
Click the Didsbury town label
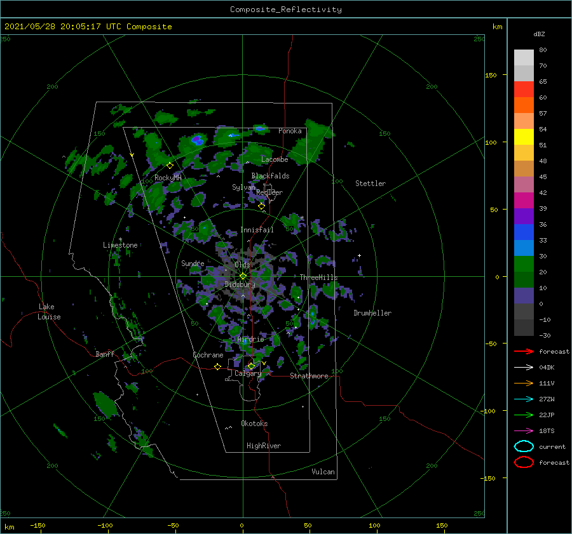coord(240,284)
